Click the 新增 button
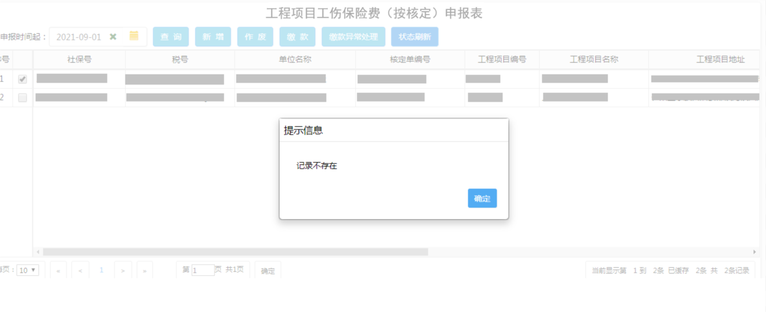766x312 pixels. coord(213,37)
